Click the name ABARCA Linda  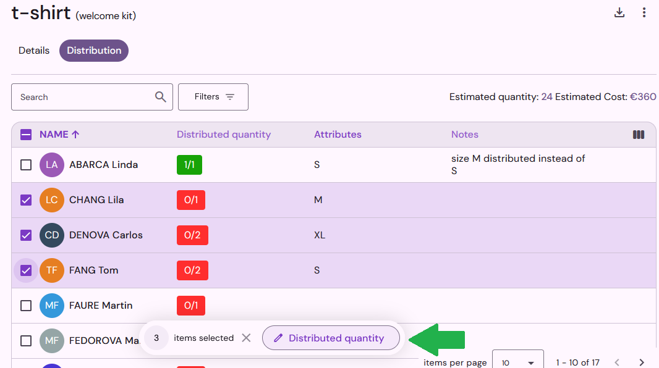click(103, 165)
